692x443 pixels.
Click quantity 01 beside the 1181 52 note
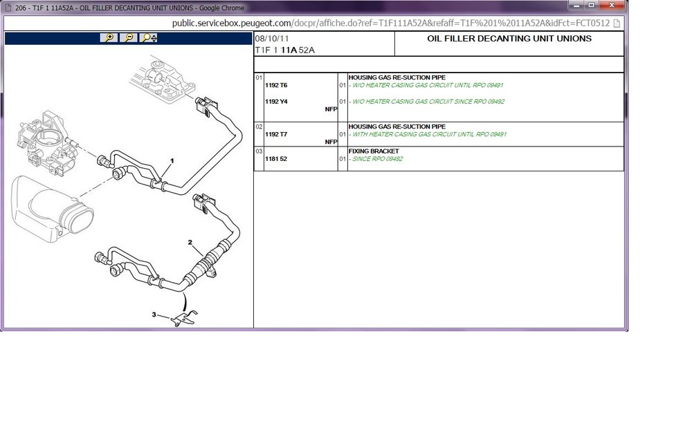pyautogui.click(x=343, y=159)
